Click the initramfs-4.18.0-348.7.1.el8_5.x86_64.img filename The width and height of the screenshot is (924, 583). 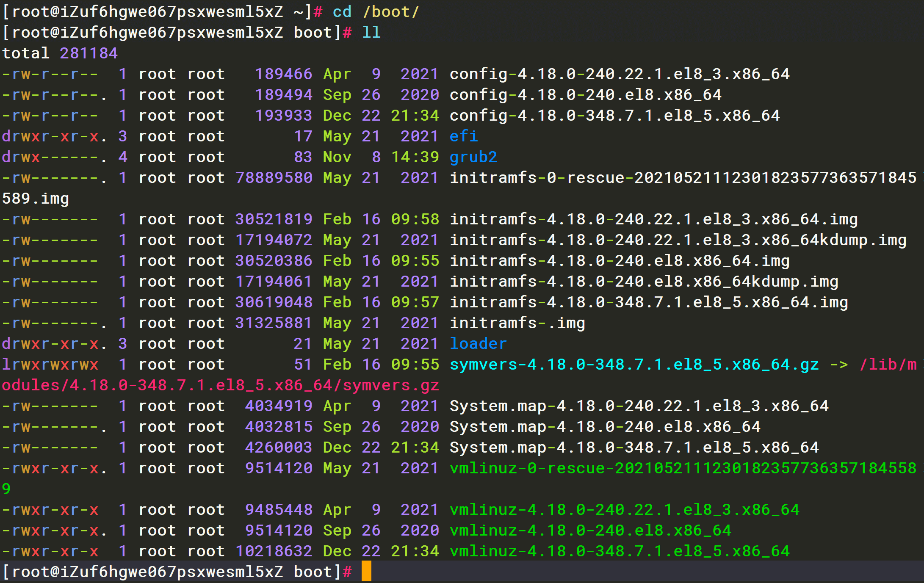tap(649, 302)
